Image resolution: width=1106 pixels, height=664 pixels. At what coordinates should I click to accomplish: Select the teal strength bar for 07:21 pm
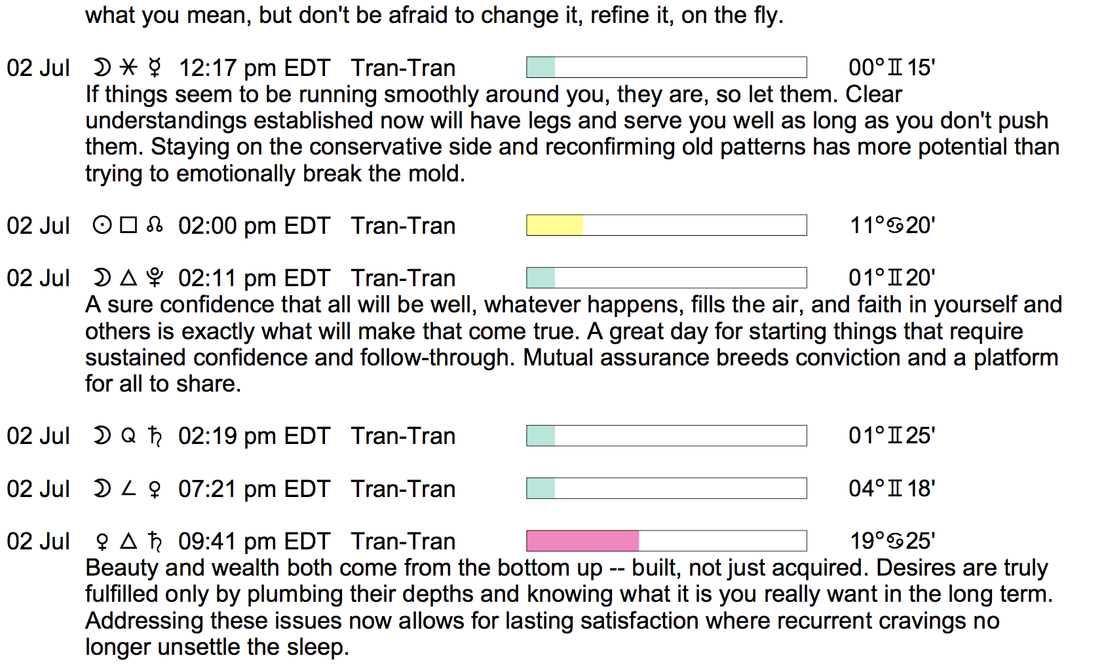click(541, 489)
